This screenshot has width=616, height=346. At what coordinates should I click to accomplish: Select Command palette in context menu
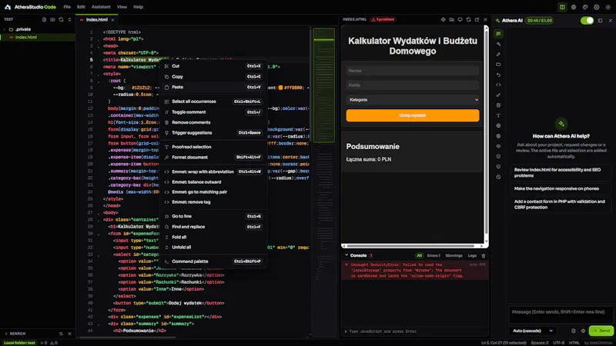(213, 261)
